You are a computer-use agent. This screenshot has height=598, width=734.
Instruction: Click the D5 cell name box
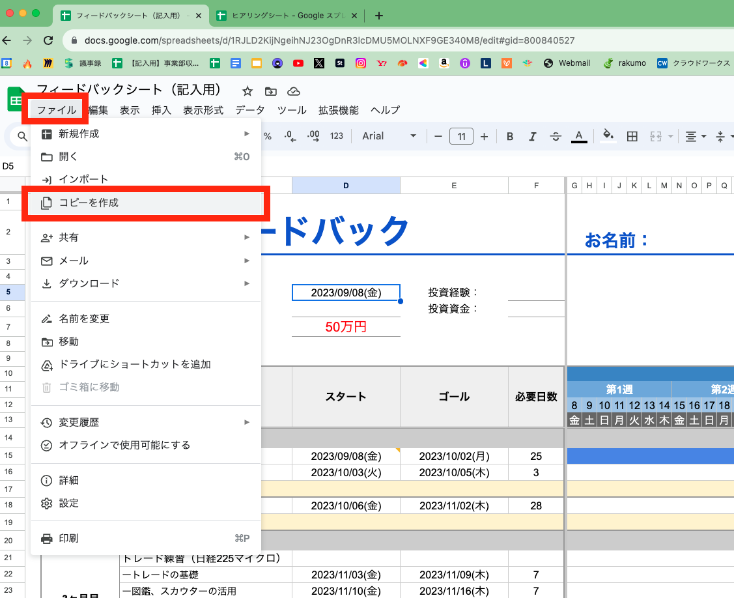click(10, 166)
